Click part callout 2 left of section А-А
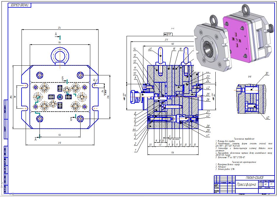Viewport: 277px width, 197px height. pyautogui.click(x=135, y=144)
